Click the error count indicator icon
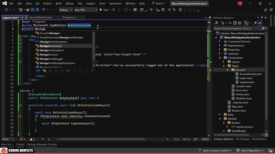Viewport: 275px width, 154px height. (x=21, y=139)
